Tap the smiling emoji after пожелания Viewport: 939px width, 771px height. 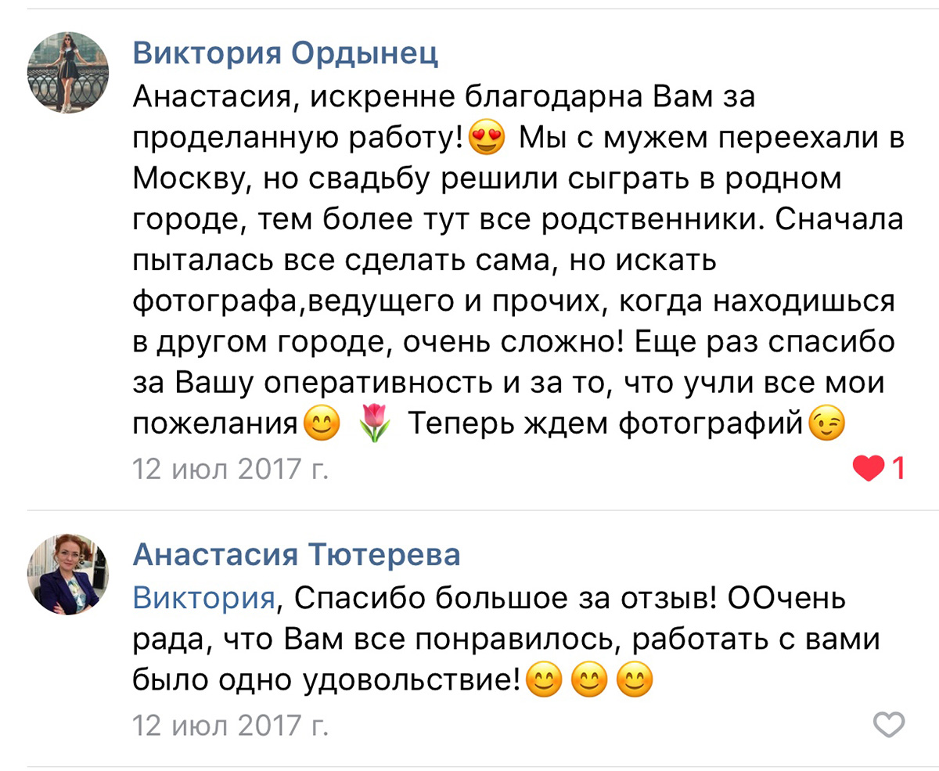click(x=322, y=425)
